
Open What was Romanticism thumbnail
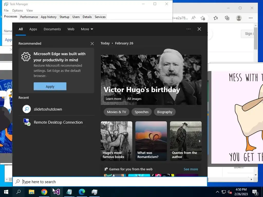tap(151, 141)
